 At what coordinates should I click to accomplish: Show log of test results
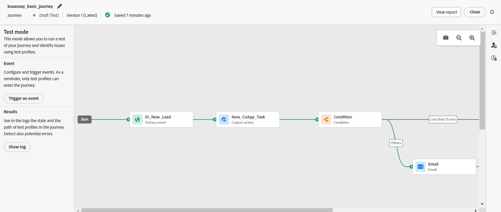point(17,147)
